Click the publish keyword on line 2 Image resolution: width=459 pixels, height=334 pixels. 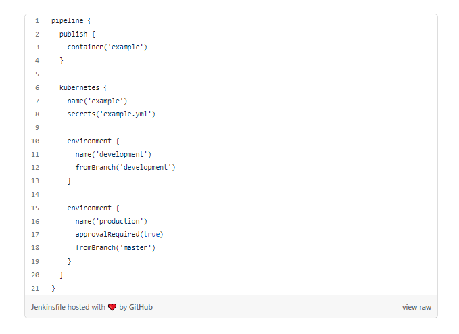click(74, 34)
